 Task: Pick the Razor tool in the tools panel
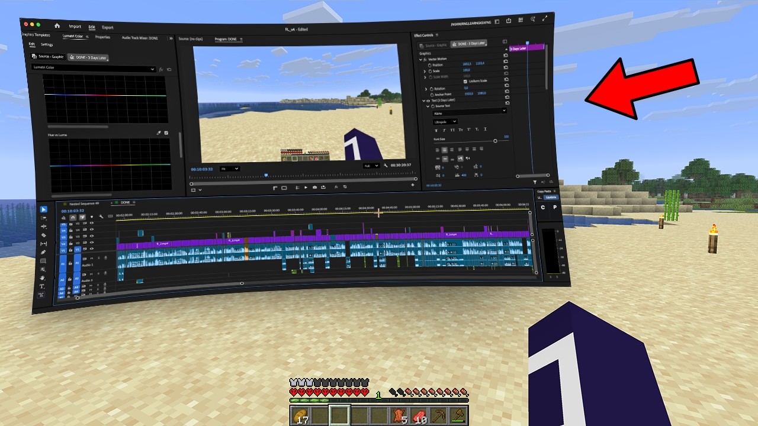(43, 235)
